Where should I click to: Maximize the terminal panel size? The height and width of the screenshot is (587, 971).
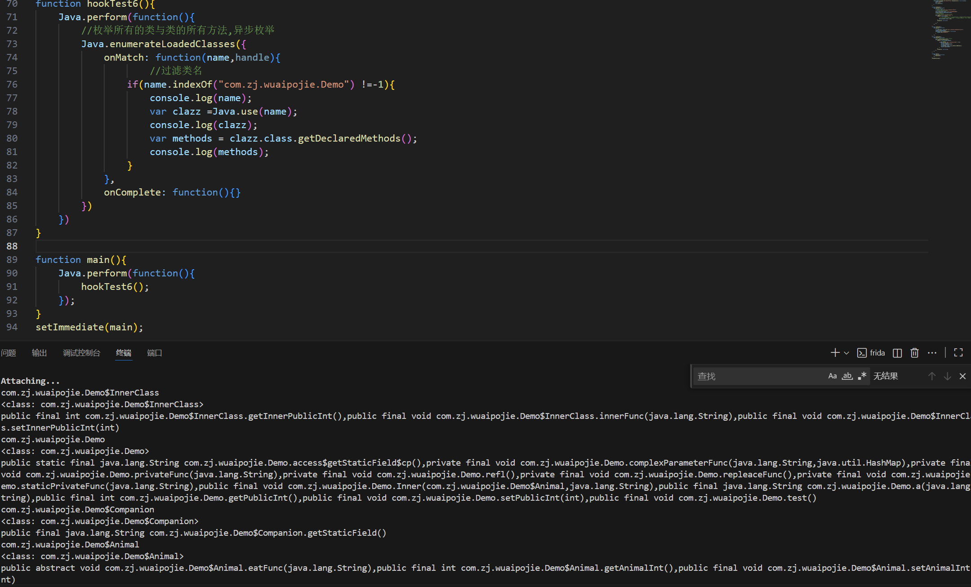[x=958, y=353]
